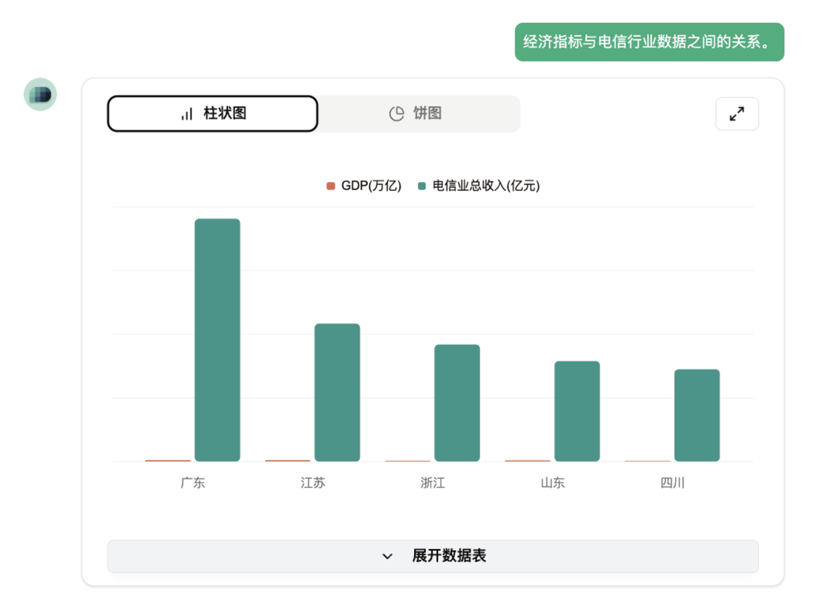Click the 四川 x-axis label
This screenshot has width=823, height=594.
pos(673,483)
